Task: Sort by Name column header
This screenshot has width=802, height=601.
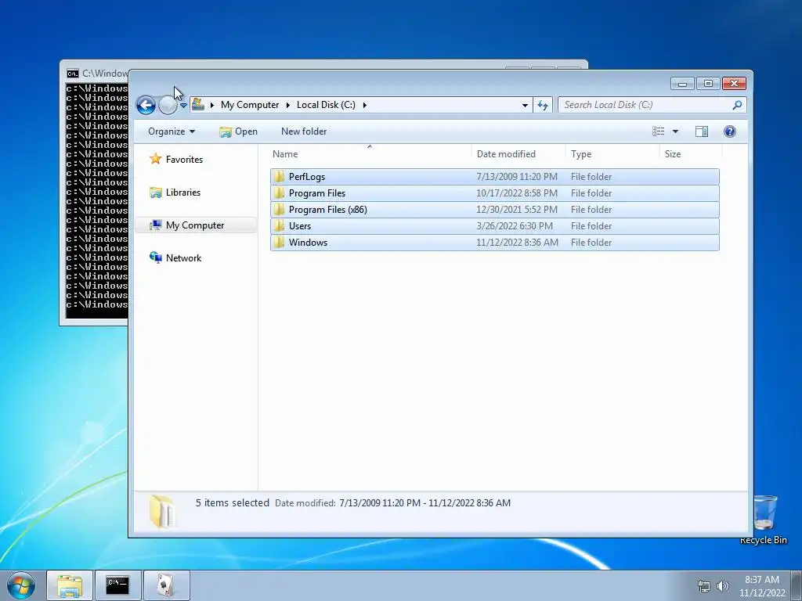Action: coord(370,154)
